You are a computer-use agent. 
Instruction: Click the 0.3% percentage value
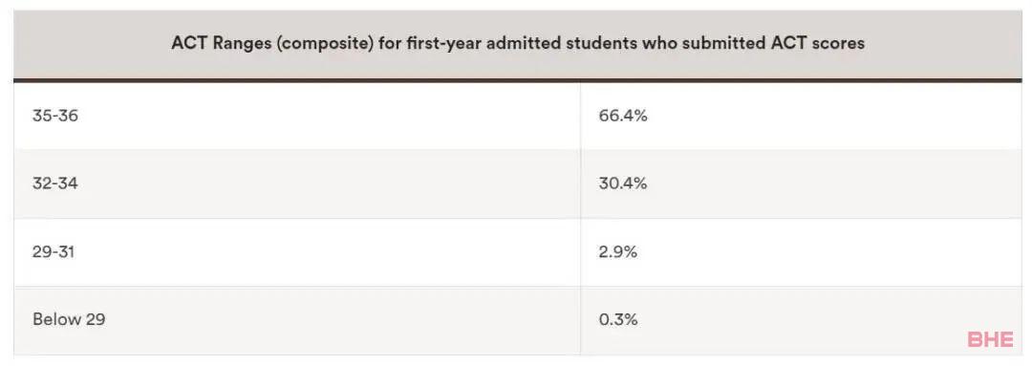[x=618, y=319]
